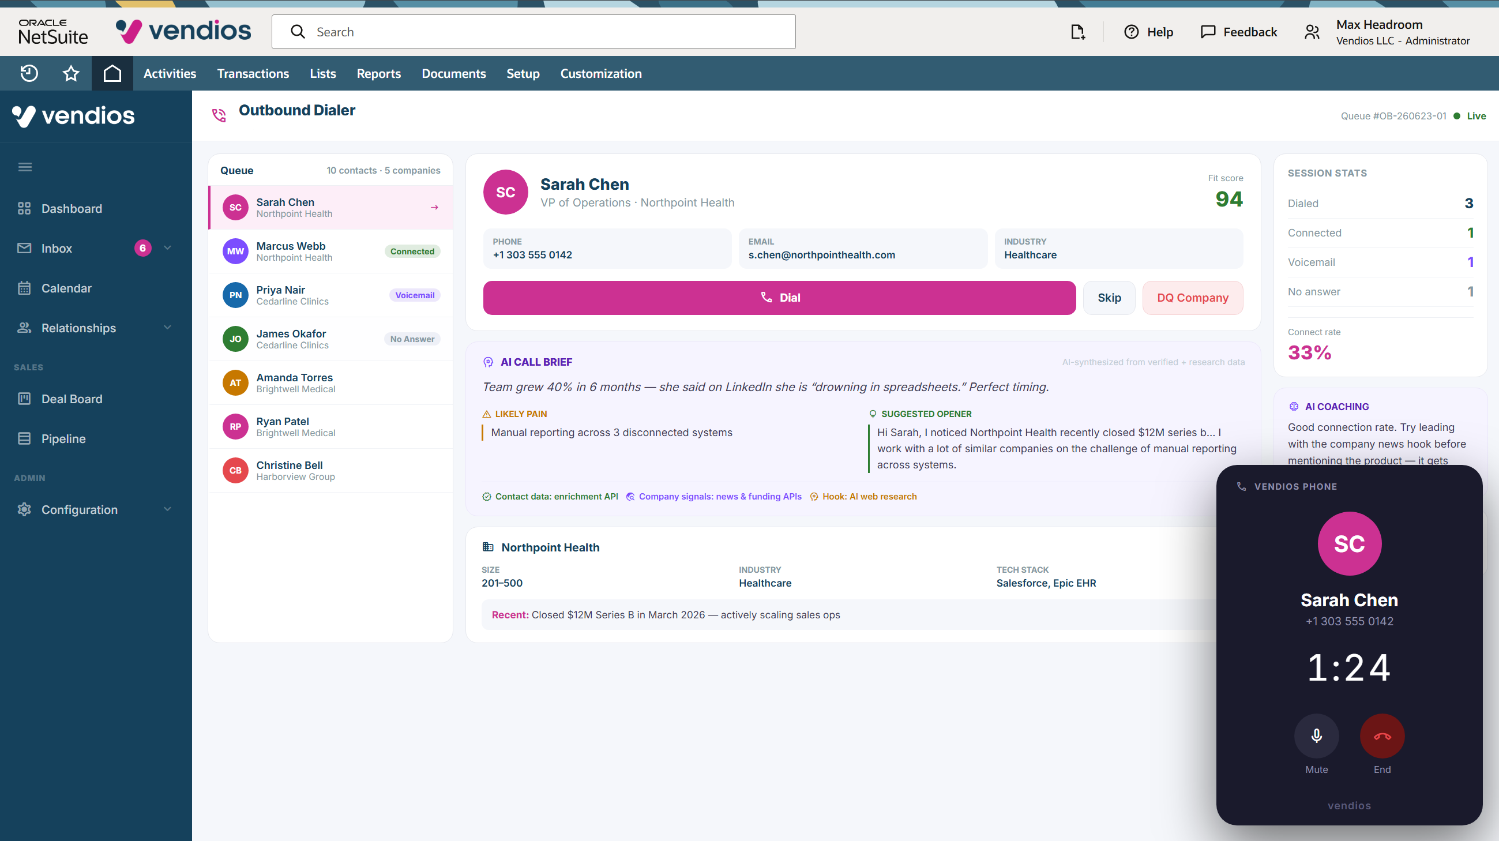The image size is (1499, 841).
Task: Expand the Configuration chevron
Action: [x=168, y=509]
